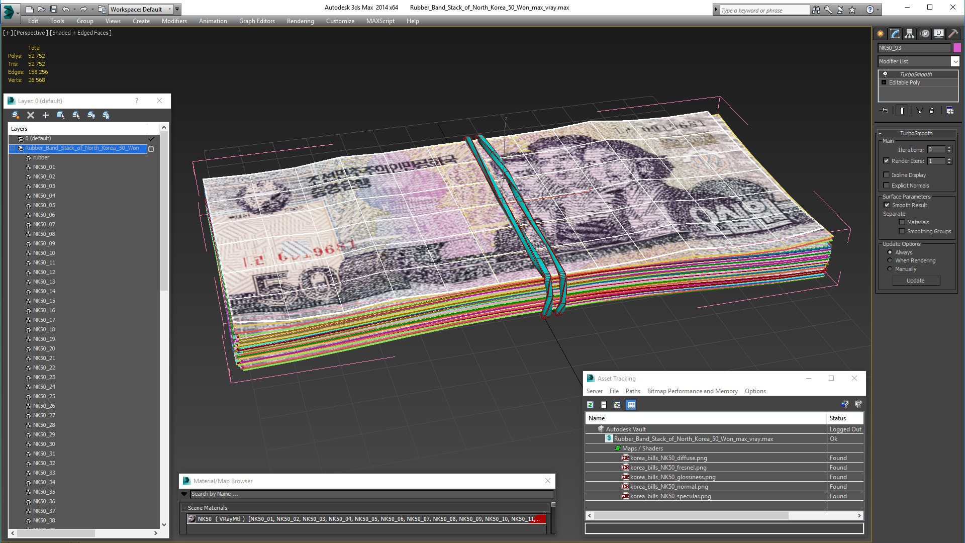Open Material/Map Browser options arrow
This screenshot has height=543, width=965.
pyautogui.click(x=184, y=494)
